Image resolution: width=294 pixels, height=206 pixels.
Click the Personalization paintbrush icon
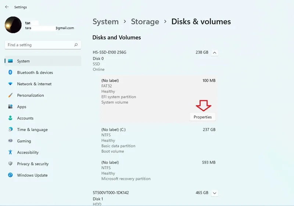click(10, 95)
